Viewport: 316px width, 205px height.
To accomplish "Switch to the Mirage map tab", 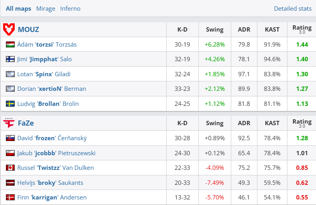I will pyautogui.click(x=46, y=9).
